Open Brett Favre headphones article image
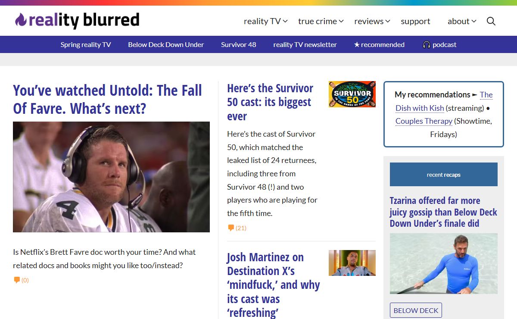The height and width of the screenshot is (319, 517). pos(111,177)
